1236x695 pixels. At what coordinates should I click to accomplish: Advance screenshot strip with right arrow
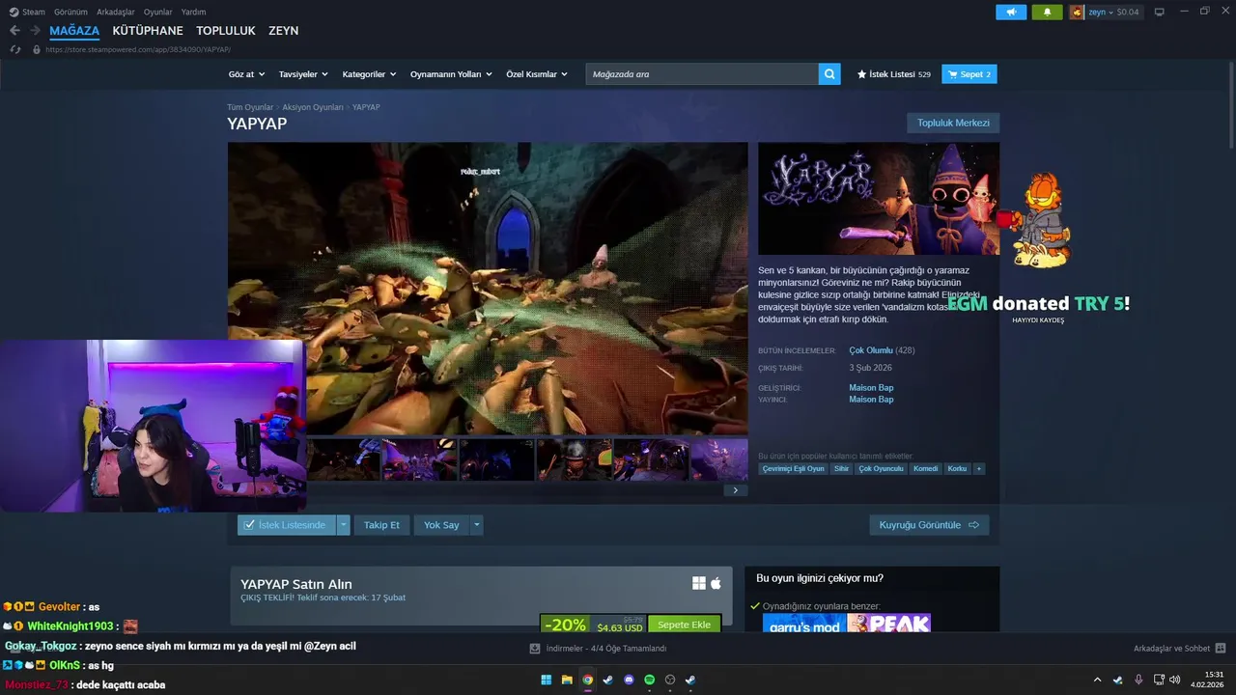coord(735,490)
